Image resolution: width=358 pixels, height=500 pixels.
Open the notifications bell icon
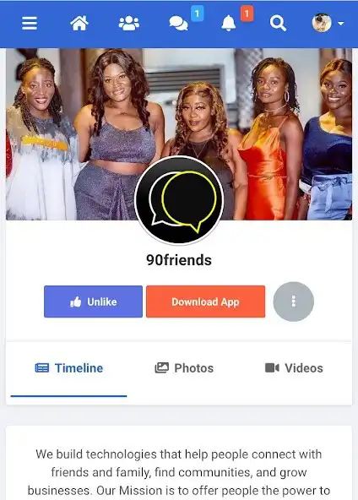click(x=229, y=24)
